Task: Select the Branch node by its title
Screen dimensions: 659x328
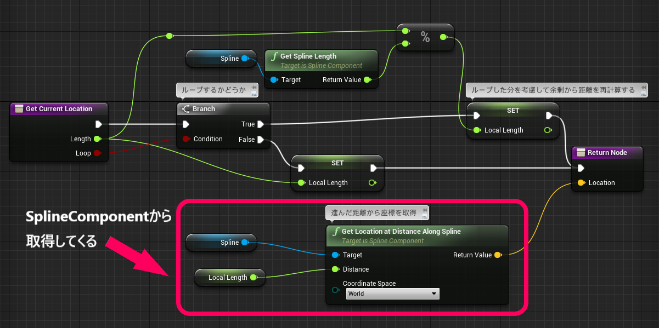Action: click(204, 109)
